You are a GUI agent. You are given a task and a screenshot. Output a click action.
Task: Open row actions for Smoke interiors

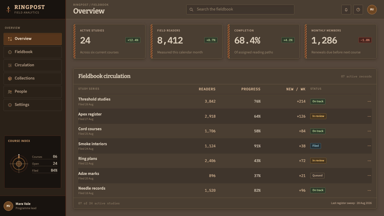pyautogui.click(x=369, y=146)
